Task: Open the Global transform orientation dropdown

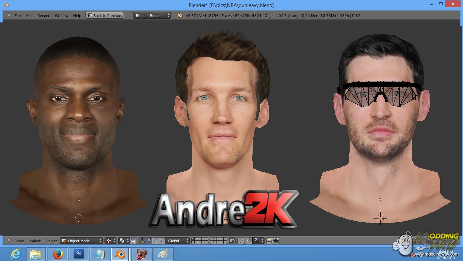Action: (178, 241)
